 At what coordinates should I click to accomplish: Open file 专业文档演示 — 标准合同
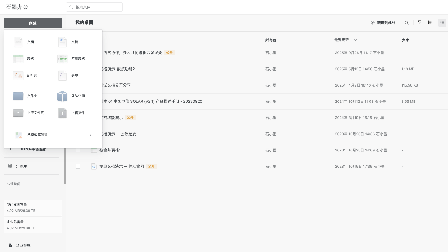(122, 166)
